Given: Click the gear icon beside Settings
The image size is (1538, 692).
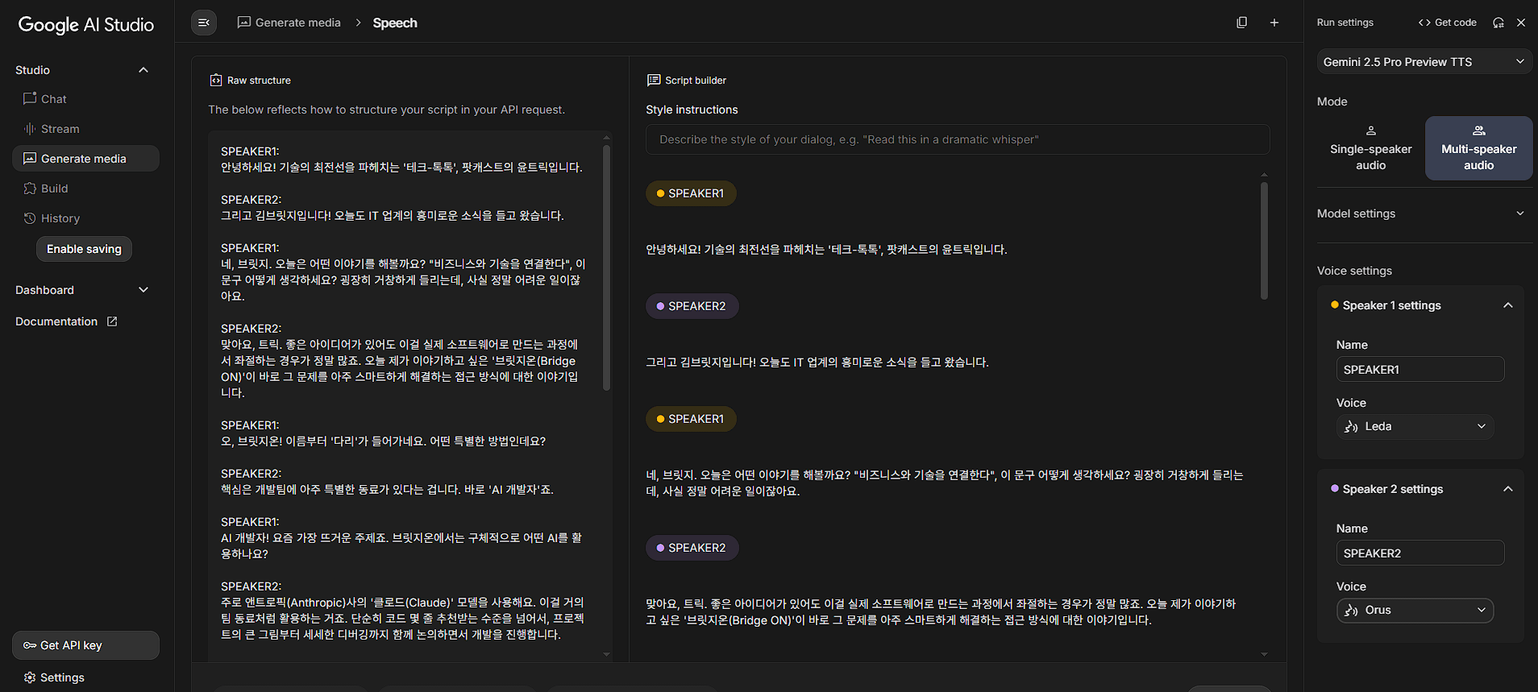Looking at the screenshot, I should [x=30, y=677].
